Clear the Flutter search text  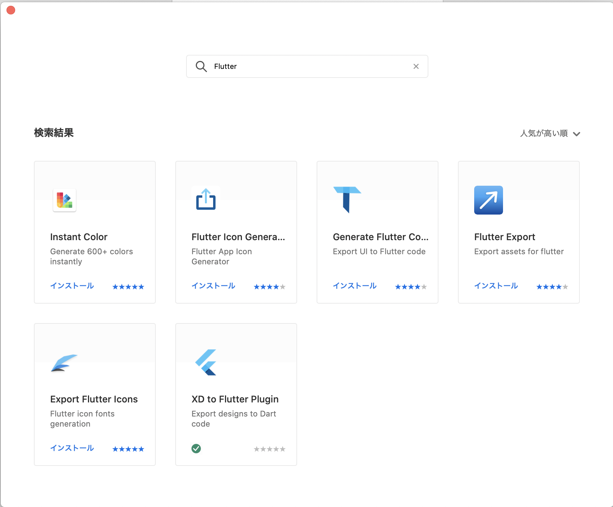click(x=416, y=66)
